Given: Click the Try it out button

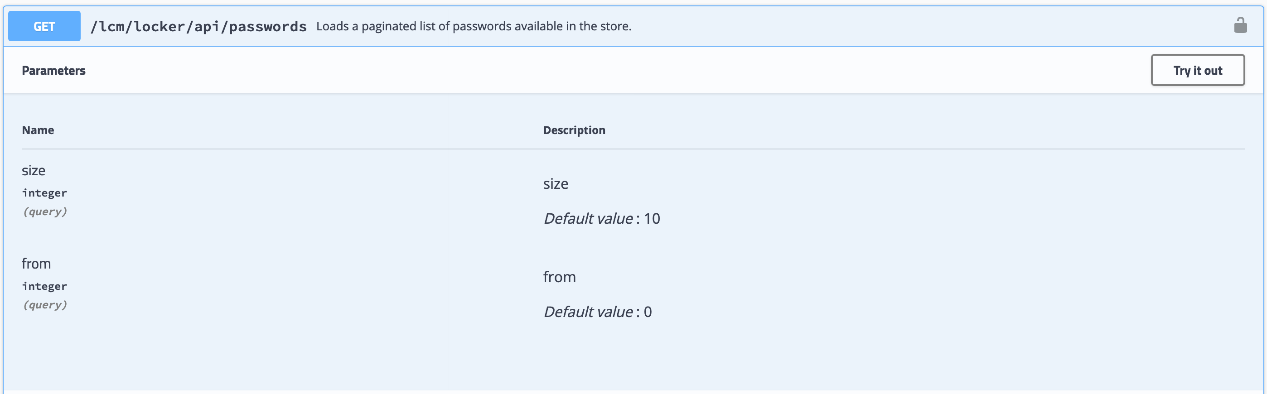Looking at the screenshot, I should click(x=1197, y=70).
